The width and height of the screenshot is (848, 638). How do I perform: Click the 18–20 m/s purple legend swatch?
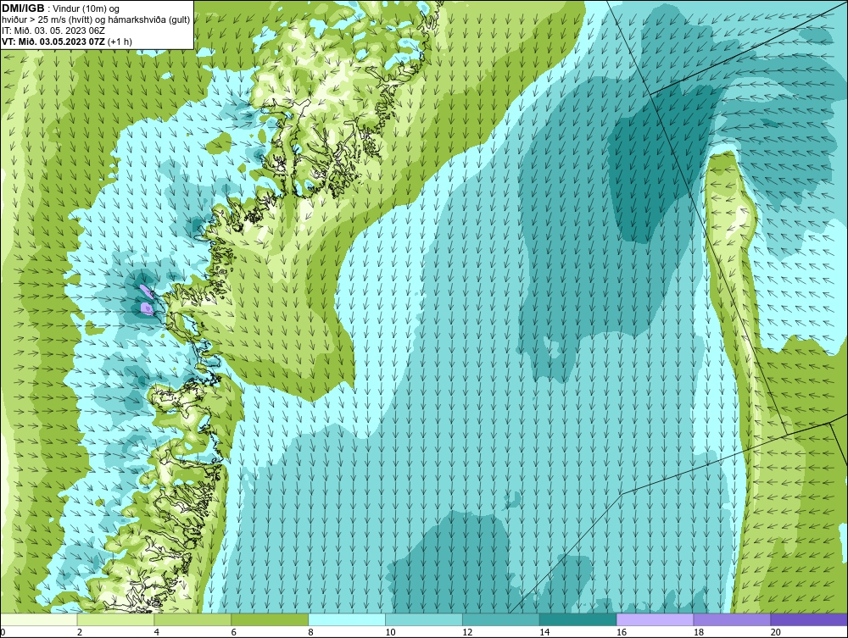coord(732,619)
